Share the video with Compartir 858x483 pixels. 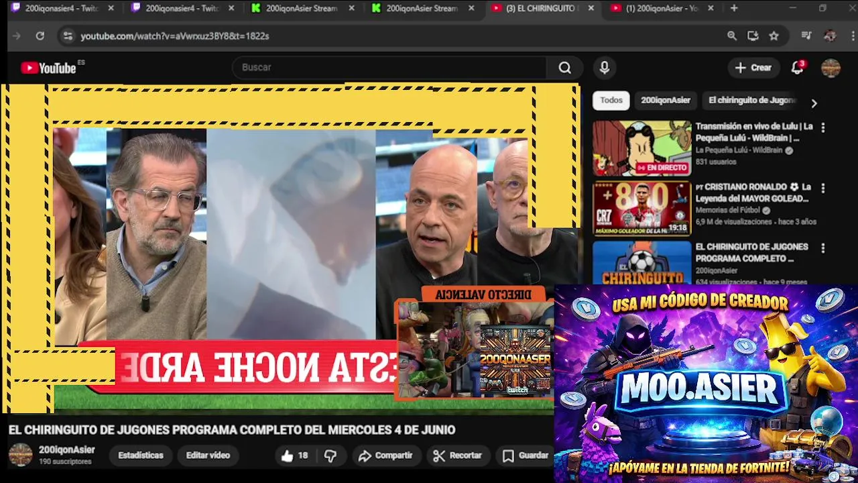[385, 455]
